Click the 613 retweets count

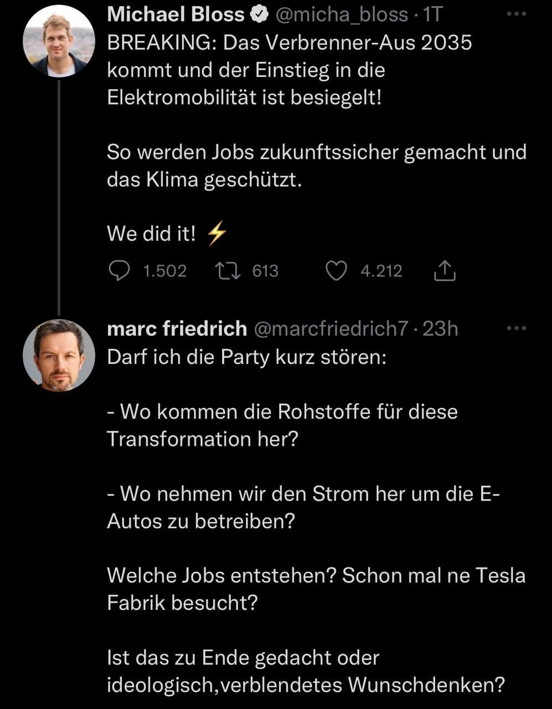point(265,271)
